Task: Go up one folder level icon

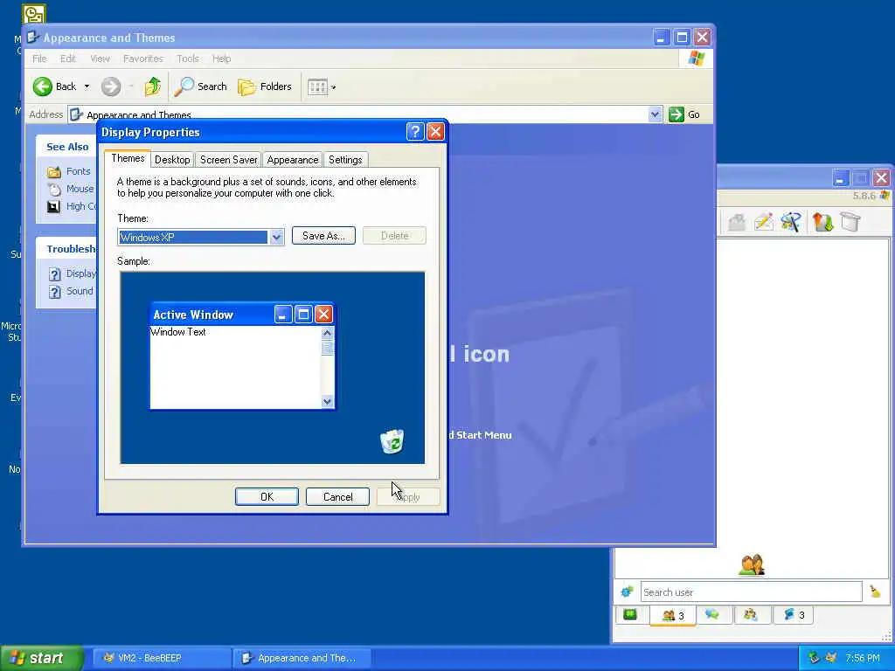Action: point(152,86)
